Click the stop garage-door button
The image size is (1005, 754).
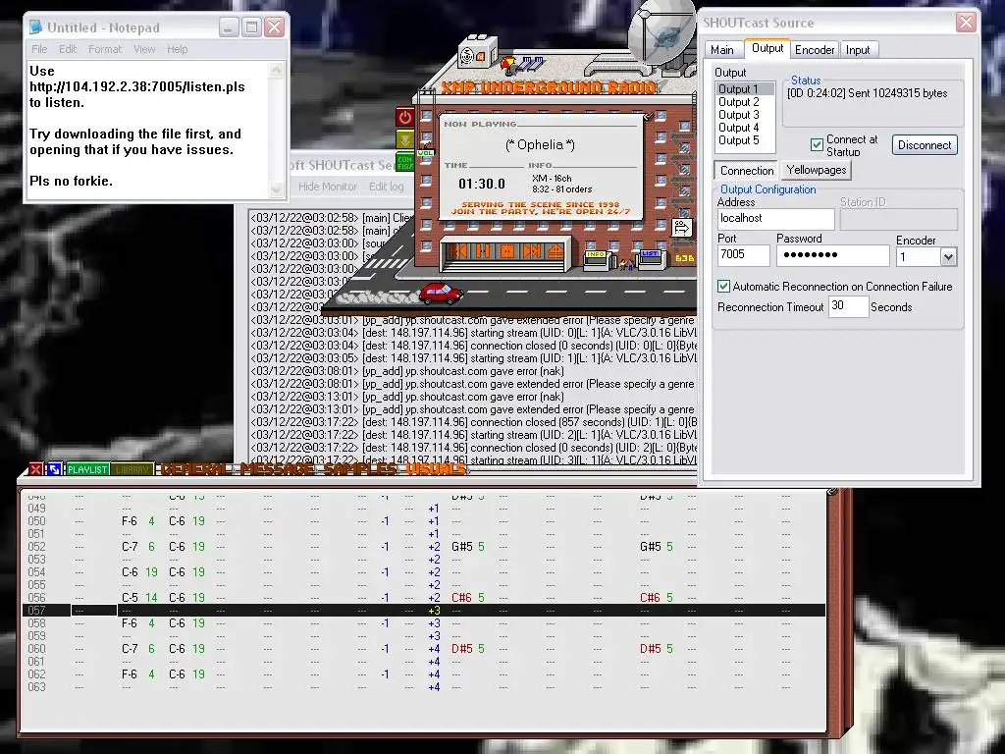(507, 250)
